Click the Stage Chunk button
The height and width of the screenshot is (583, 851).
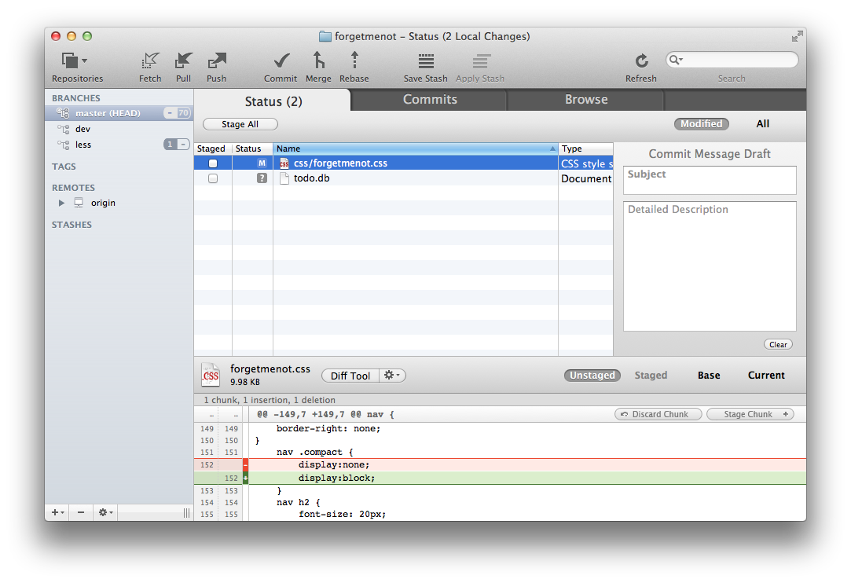[750, 414]
